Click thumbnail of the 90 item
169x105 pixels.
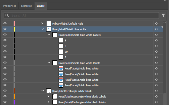pyautogui.click(x=61, y=52)
